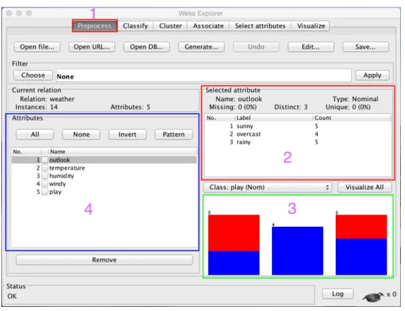Image resolution: width=405 pixels, height=311 pixels.
Task: Click the Label column header
Action: click(x=274, y=118)
